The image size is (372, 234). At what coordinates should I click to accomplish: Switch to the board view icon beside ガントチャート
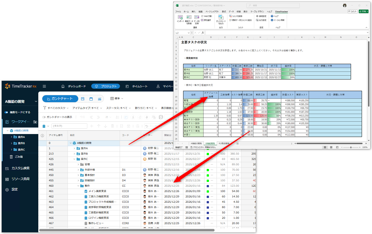click(83, 99)
